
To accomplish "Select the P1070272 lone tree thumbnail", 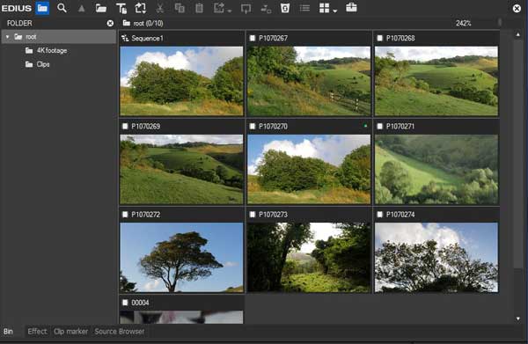I will (x=181, y=258).
